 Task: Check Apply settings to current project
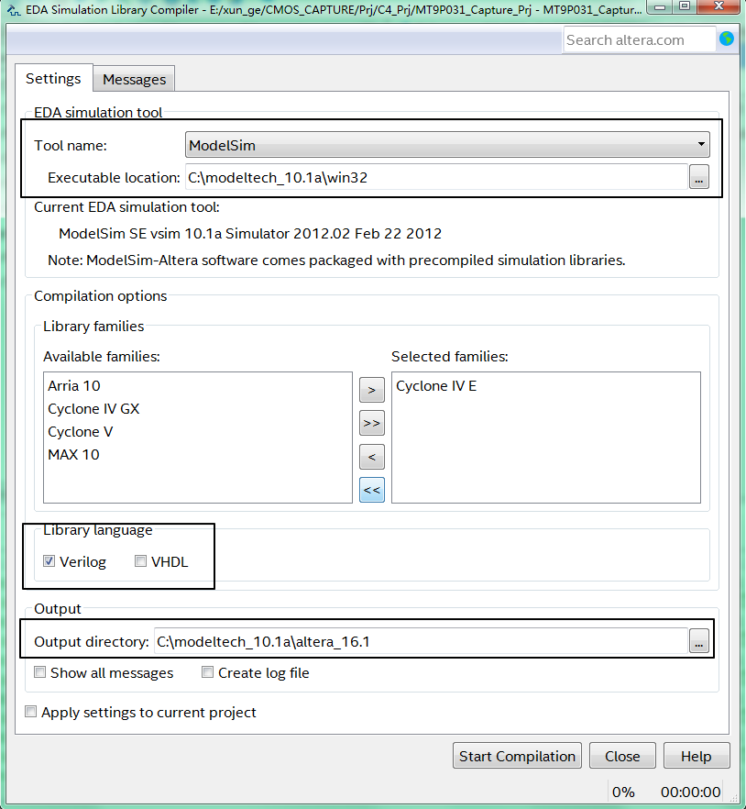(x=31, y=712)
